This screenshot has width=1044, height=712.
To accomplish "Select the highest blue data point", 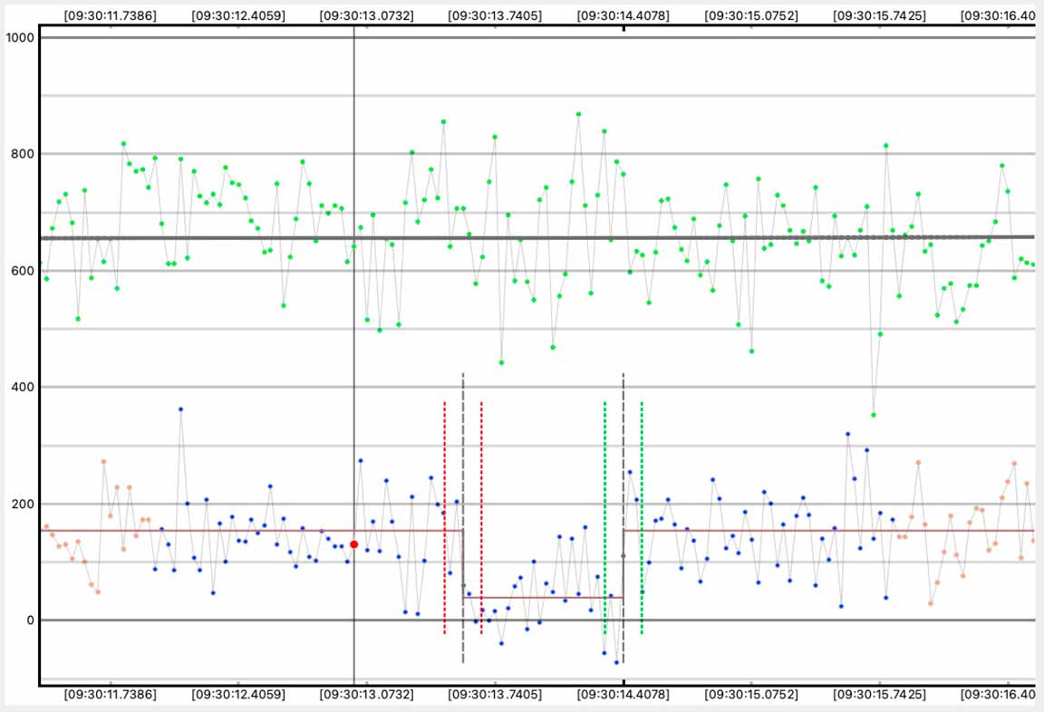I will tap(180, 409).
